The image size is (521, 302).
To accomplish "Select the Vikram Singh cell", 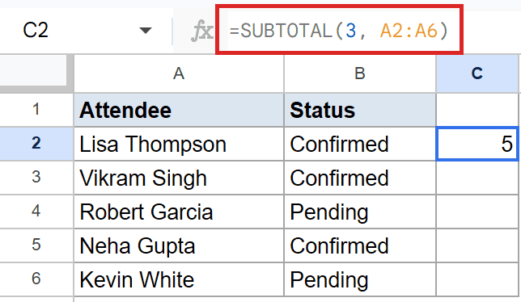I will 179,178.
